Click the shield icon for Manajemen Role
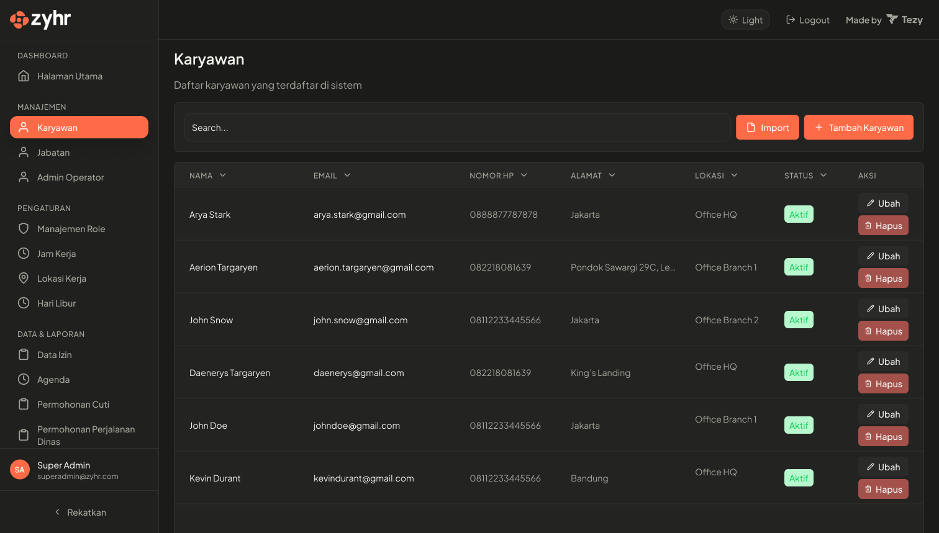This screenshot has width=939, height=533. [x=24, y=229]
